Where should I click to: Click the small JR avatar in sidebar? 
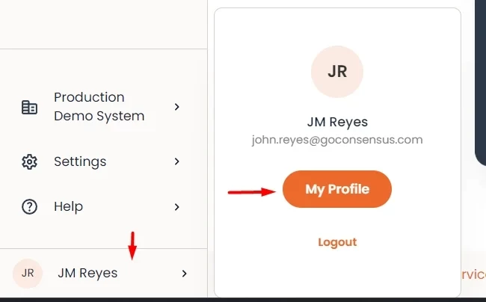click(28, 274)
